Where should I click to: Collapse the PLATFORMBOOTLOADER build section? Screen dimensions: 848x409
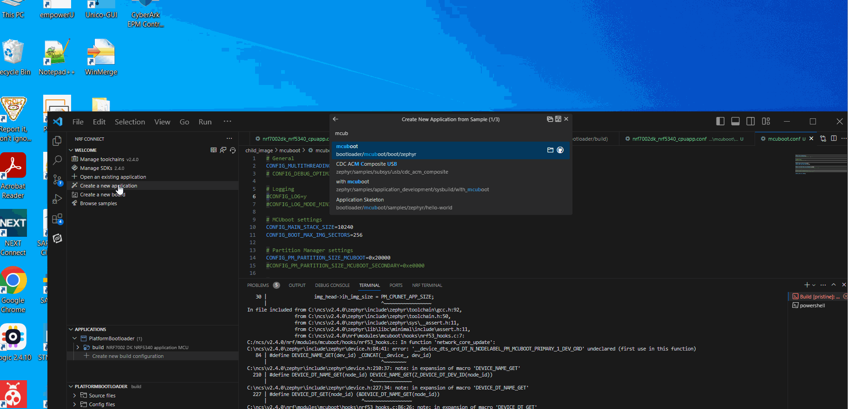[x=71, y=386]
